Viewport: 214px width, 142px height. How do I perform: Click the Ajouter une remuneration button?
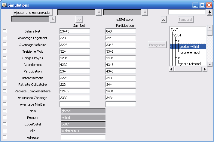point(33,12)
